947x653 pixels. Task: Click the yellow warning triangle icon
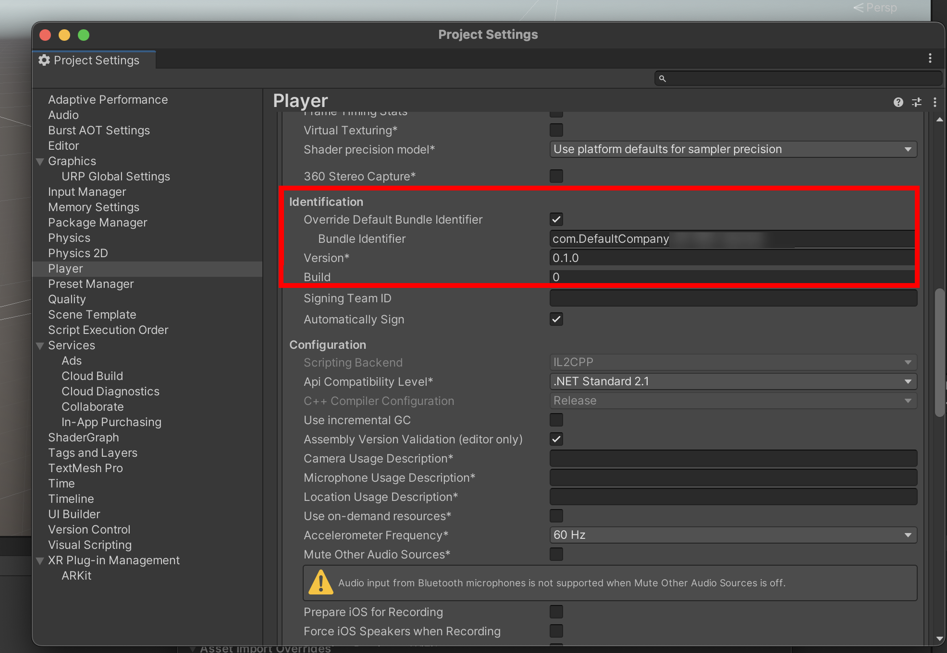[x=320, y=582]
